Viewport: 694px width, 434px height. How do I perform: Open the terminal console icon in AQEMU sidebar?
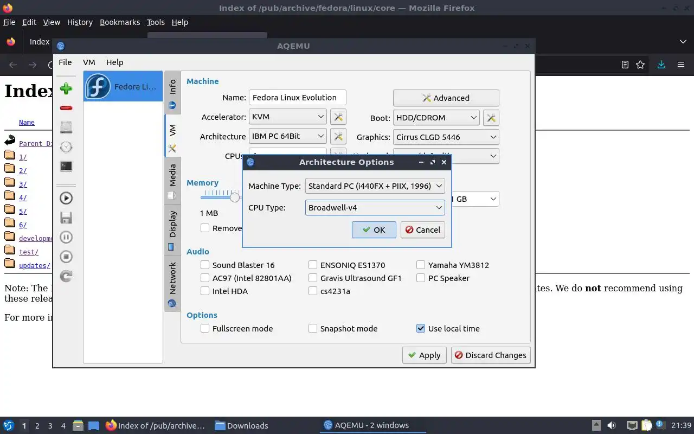point(66,167)
